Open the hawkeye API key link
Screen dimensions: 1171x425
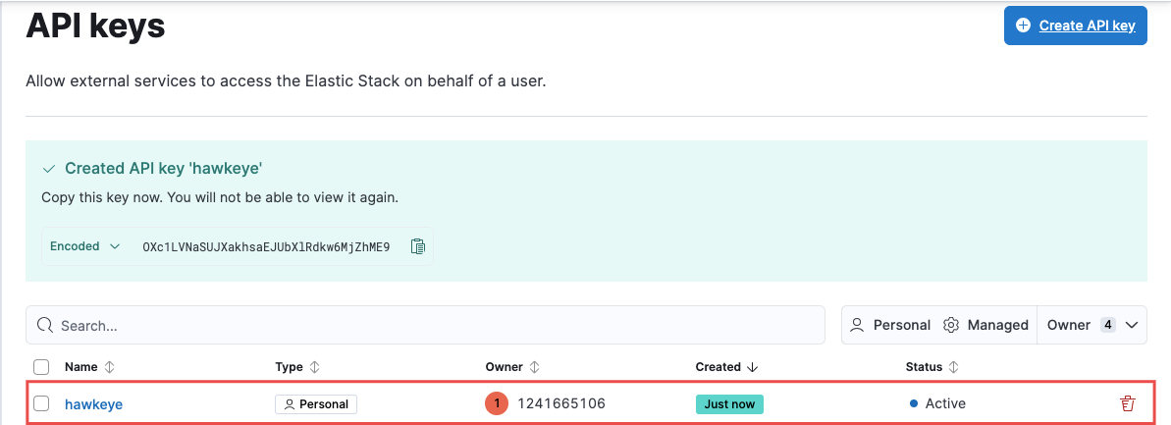[x=93, y=404]
